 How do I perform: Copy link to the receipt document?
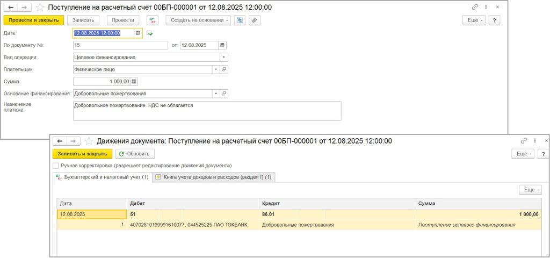(x=474, y=7)
